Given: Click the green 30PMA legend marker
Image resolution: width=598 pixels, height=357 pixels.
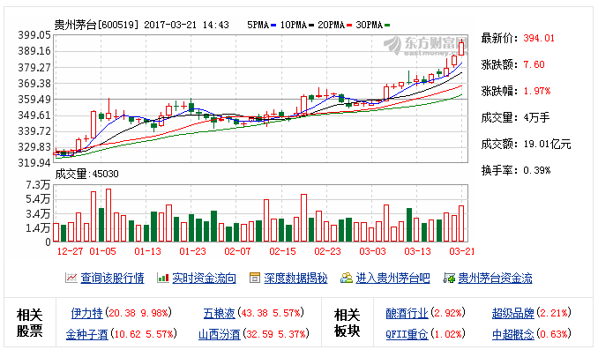Looking at the screenshot, I should pos(387,26).
